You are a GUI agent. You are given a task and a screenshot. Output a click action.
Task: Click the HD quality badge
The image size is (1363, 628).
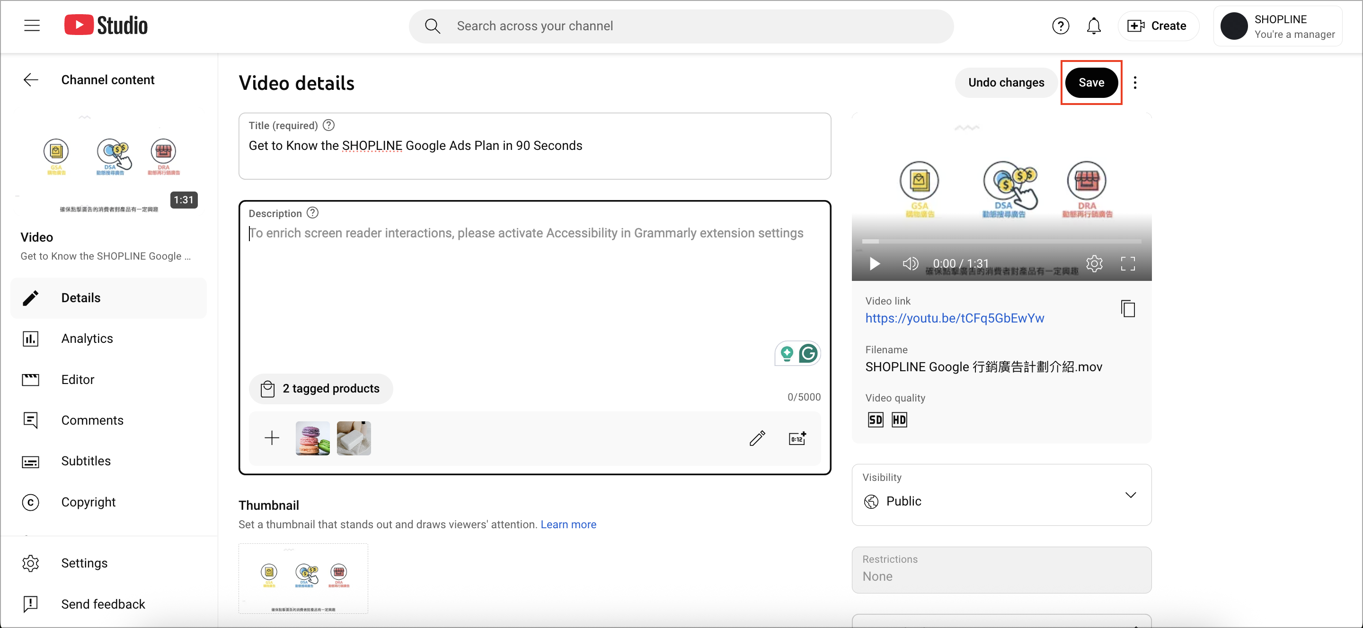[899, 420]
